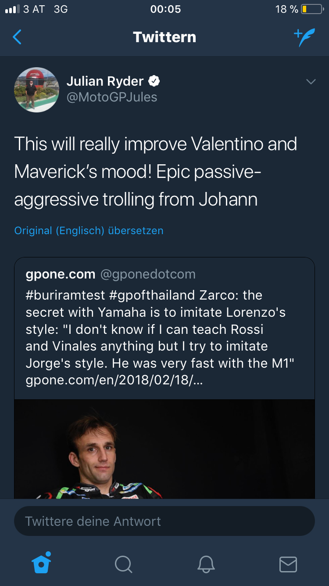
Task: Compose a new tweet with the feather icon
Action: [304, 38]
